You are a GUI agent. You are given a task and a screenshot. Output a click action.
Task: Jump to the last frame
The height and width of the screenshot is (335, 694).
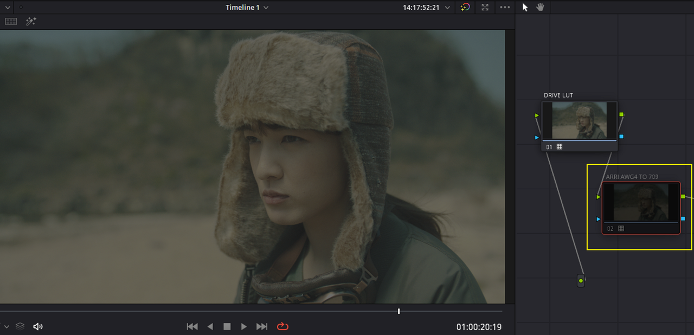(x=262, y=326)
